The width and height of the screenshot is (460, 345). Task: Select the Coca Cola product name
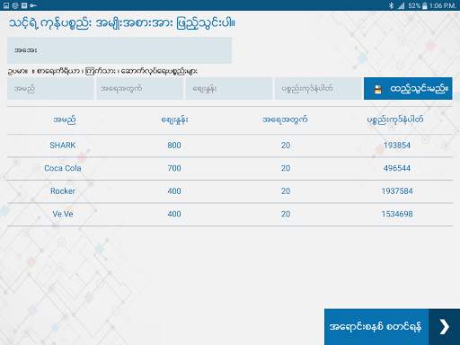(63, 168)
